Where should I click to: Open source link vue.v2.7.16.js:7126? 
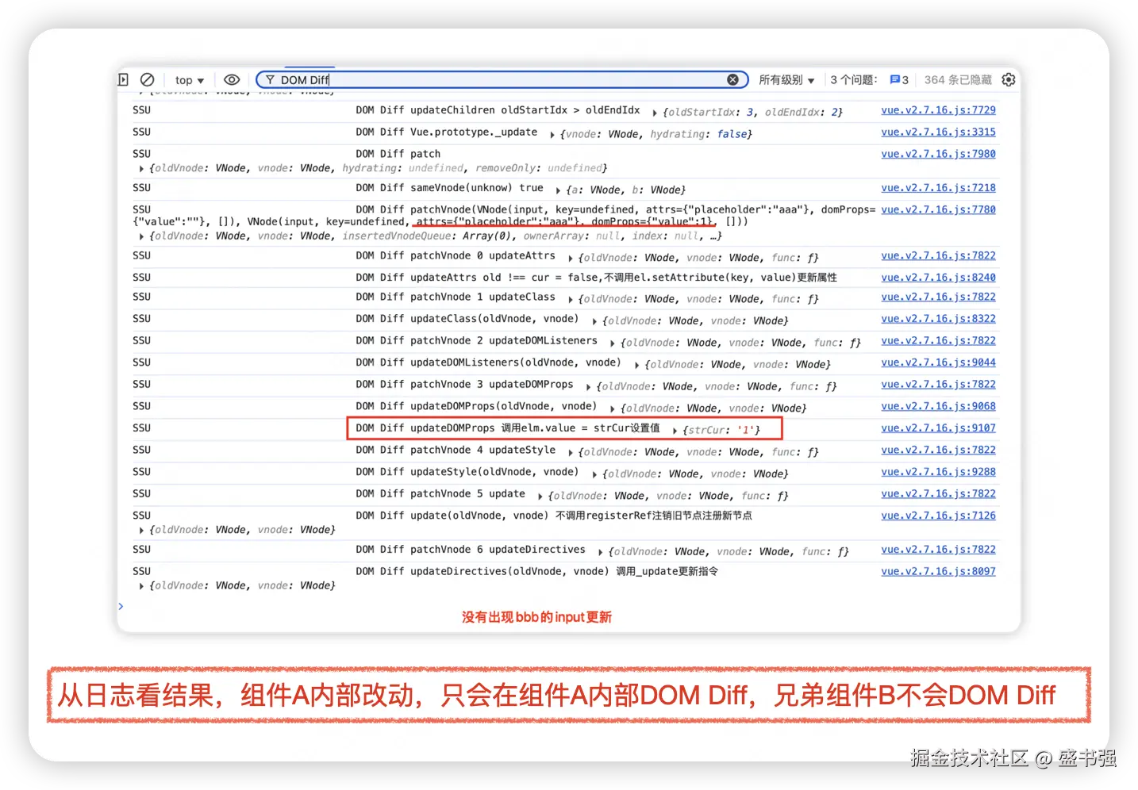938,516
